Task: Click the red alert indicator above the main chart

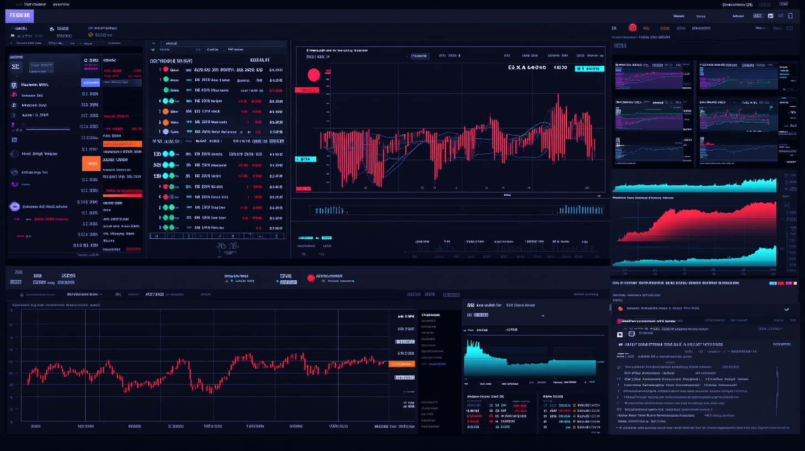Action: 313,75
